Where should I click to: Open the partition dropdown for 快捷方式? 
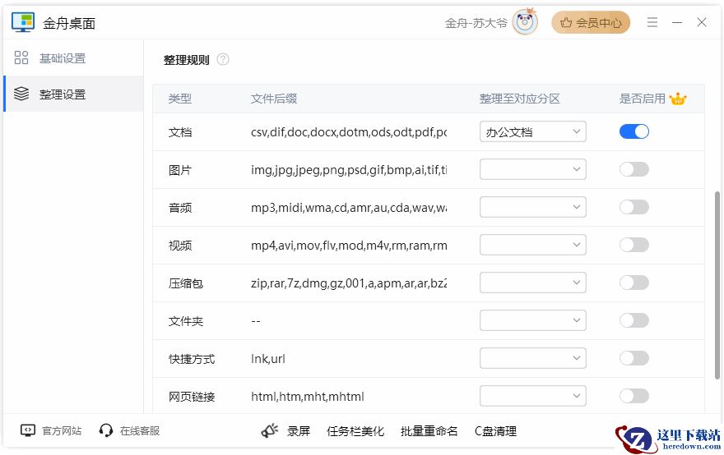533,358
